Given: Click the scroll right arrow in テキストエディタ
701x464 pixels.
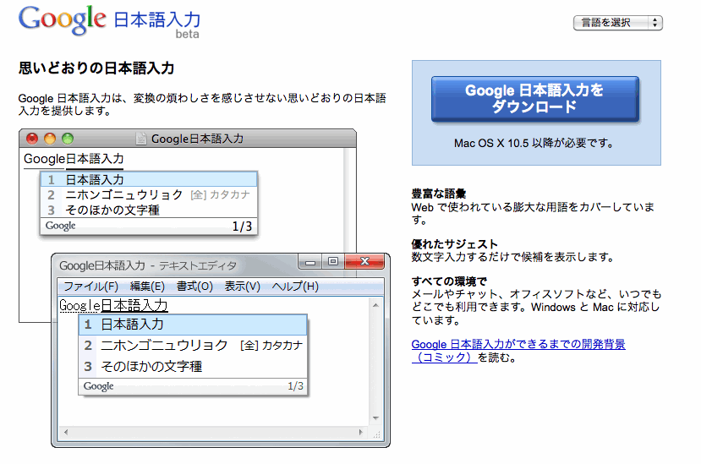Looking at the screenshot, I should tap(361, 432).
